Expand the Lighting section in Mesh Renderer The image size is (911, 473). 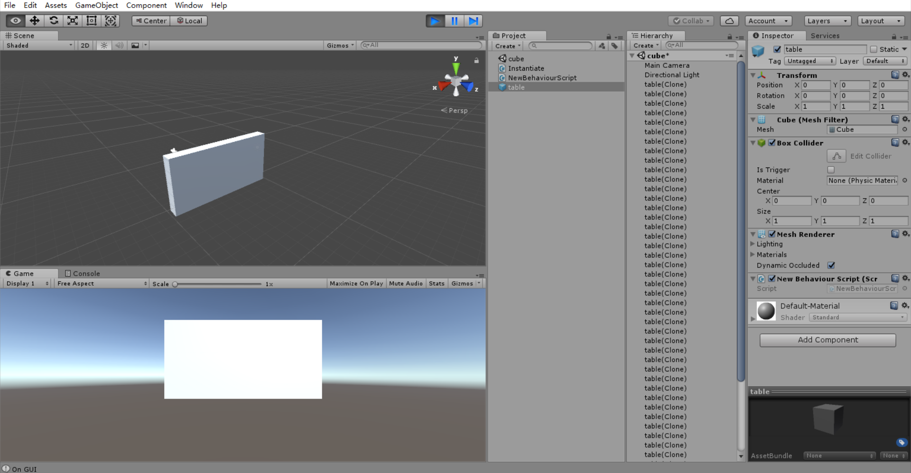tap(753, 244)
